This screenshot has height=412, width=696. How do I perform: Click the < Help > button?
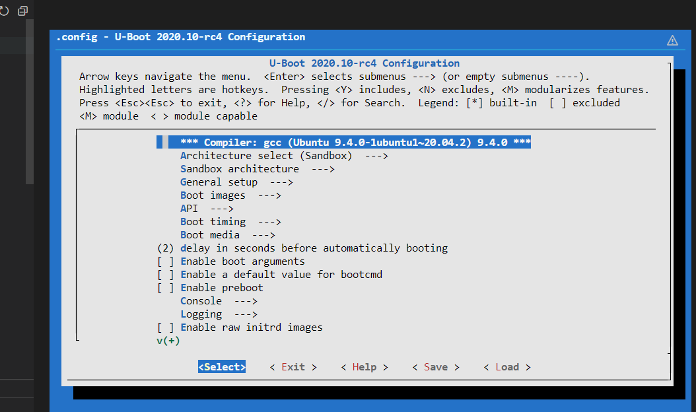(365, 367)
